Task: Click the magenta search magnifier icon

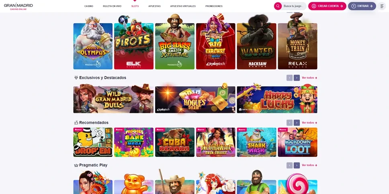Action: pyautogui.click(x=278, y=6)
